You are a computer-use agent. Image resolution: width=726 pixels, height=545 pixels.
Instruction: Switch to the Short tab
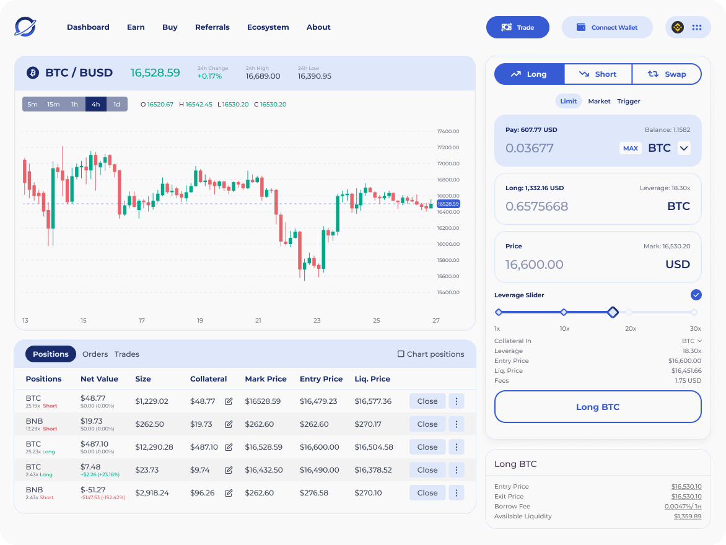598,74
